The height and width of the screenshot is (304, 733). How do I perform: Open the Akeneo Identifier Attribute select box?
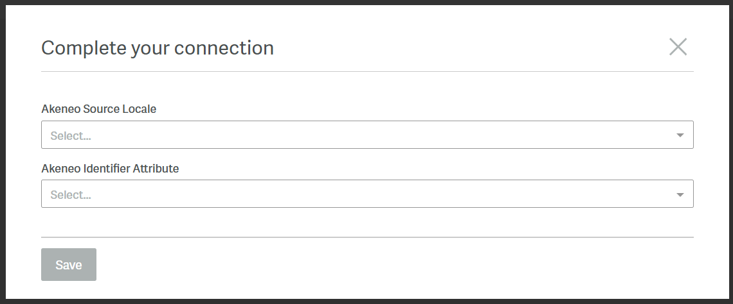(x=366, y=194)
